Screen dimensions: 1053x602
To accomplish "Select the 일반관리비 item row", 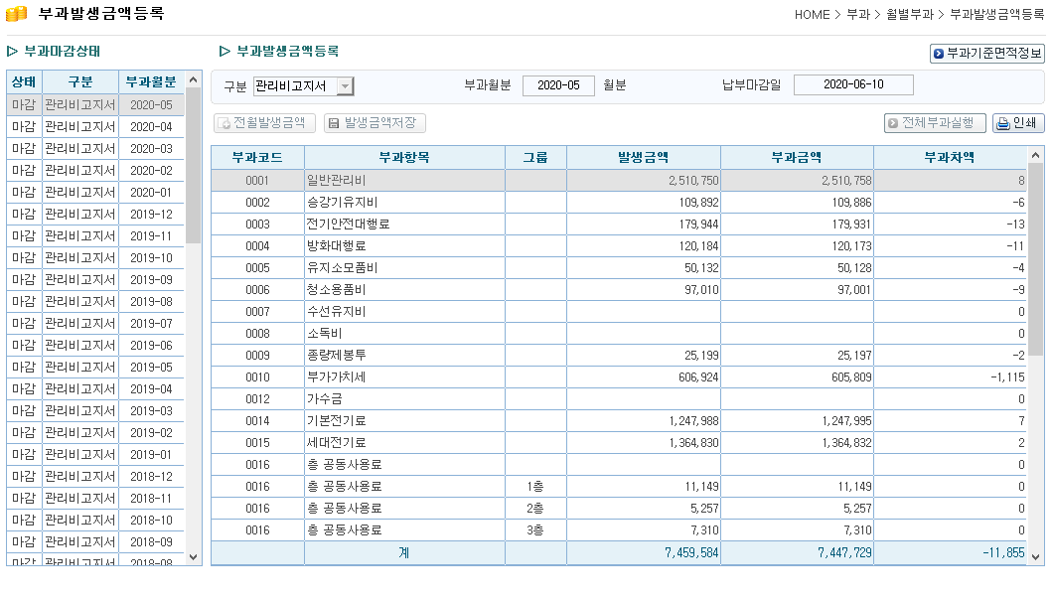I will [x=619, y=181].
